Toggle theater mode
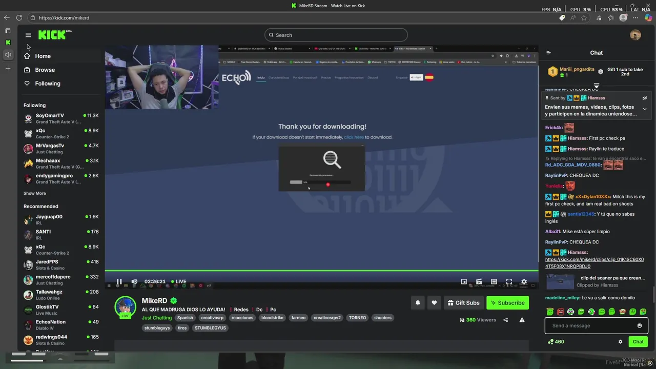The image size is (656, 369). coord(494,281)
